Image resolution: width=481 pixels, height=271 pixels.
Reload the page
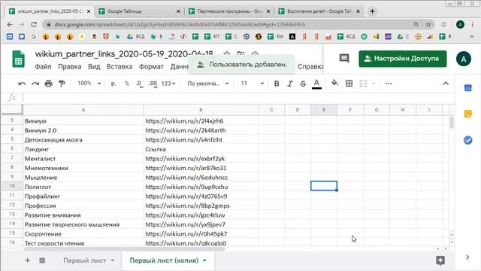tap(34, 24)
